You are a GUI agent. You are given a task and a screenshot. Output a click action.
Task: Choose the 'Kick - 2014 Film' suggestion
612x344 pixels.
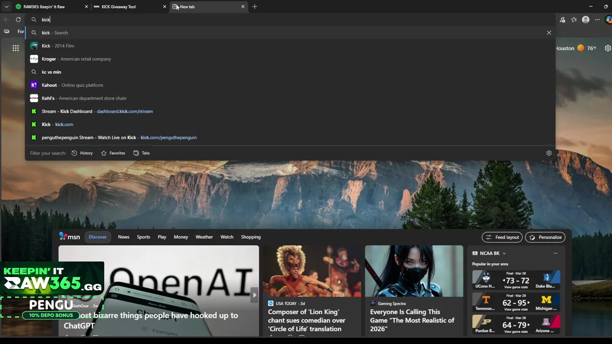pos(290,46)
